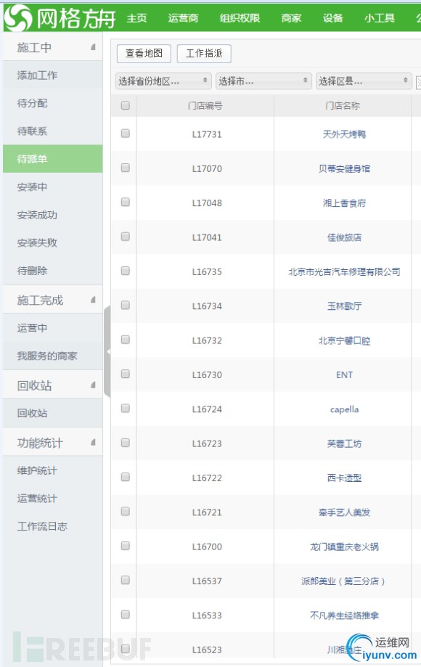Collapse the 施工中 section arrow

tap(93, 46)
